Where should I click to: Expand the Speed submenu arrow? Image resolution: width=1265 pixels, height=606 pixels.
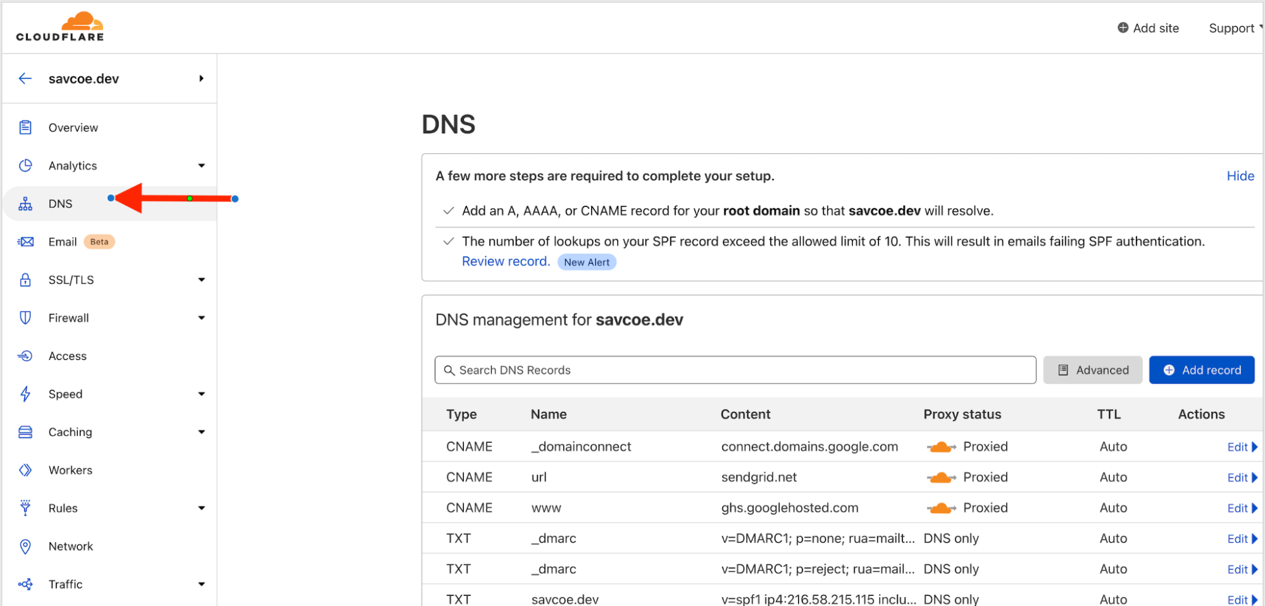pos(201,394)
